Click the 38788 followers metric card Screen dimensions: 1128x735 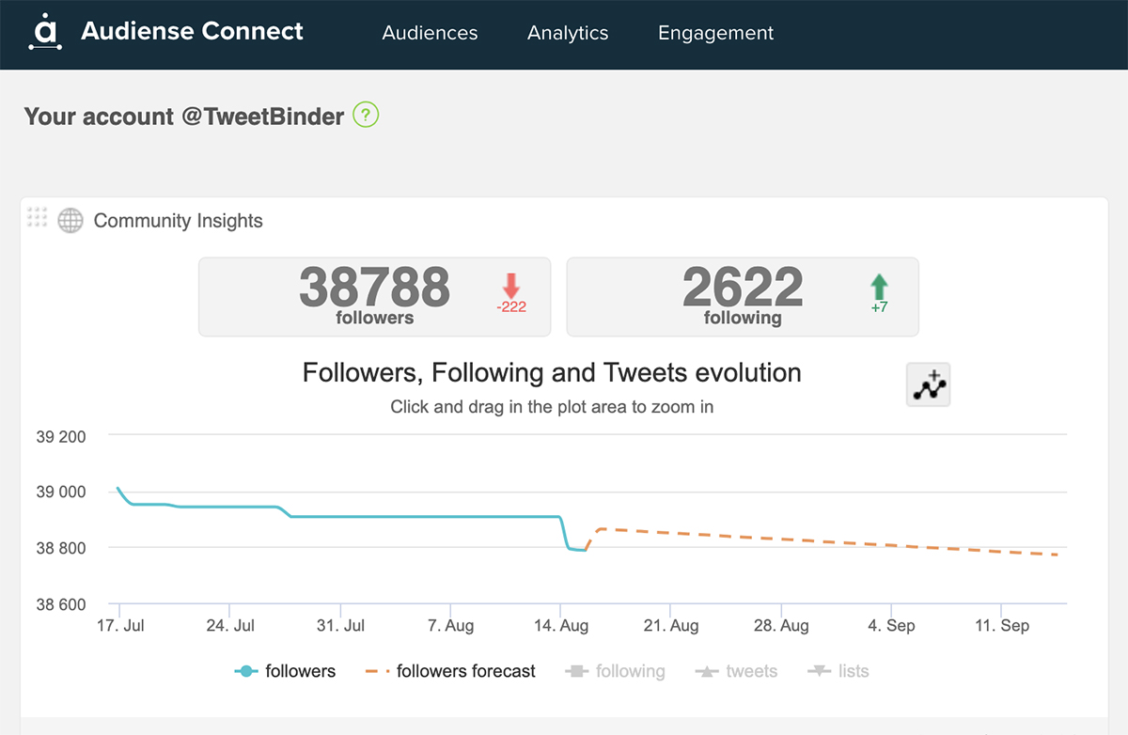[x=374, y=296]
